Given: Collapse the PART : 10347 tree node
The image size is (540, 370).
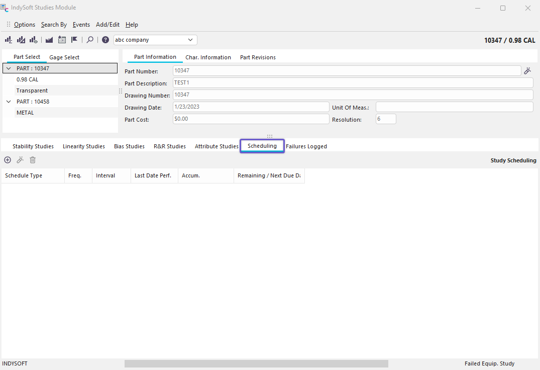Looking at the screenshot, I should (9, 68).
